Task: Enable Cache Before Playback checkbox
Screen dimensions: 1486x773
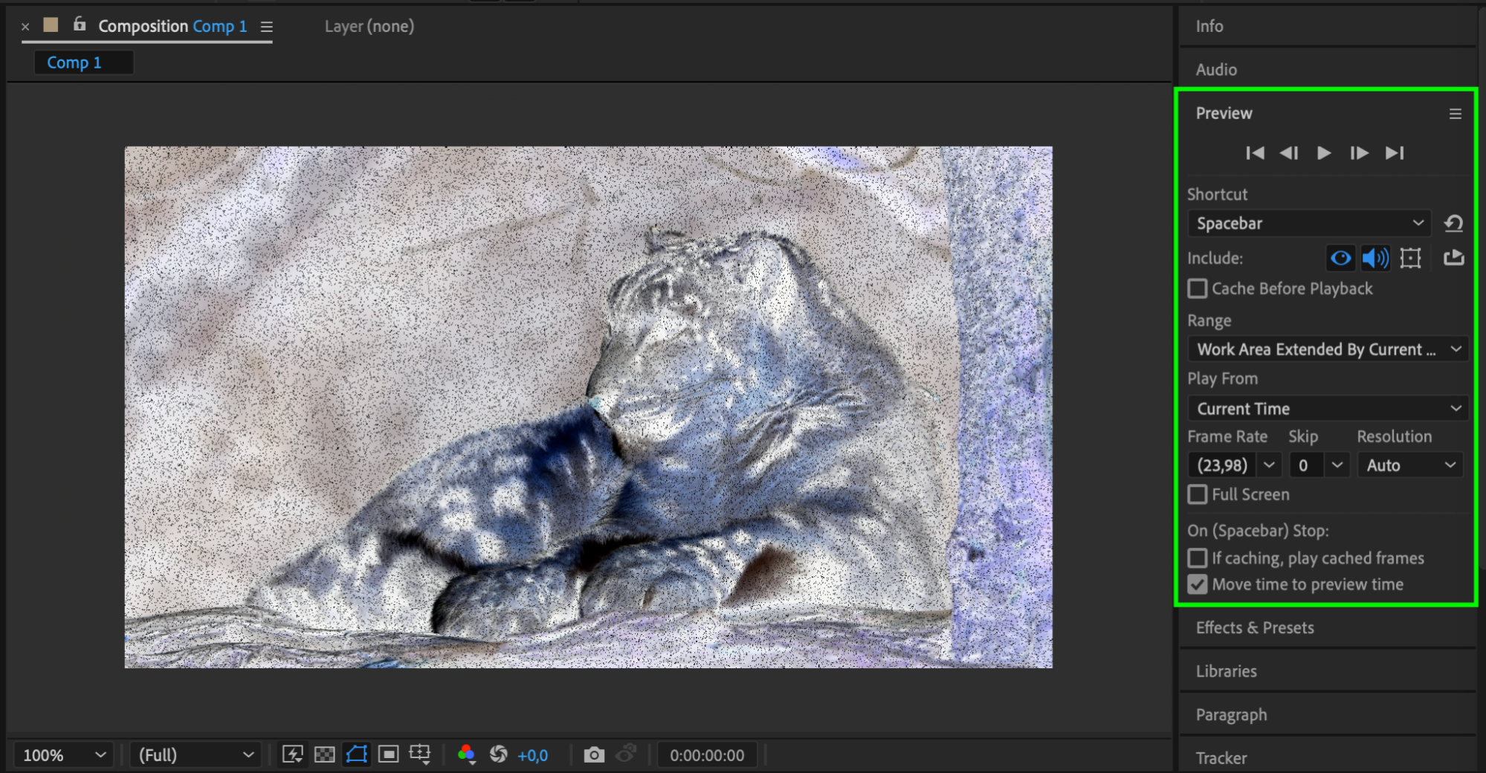Action: (x=1197, y=288)
